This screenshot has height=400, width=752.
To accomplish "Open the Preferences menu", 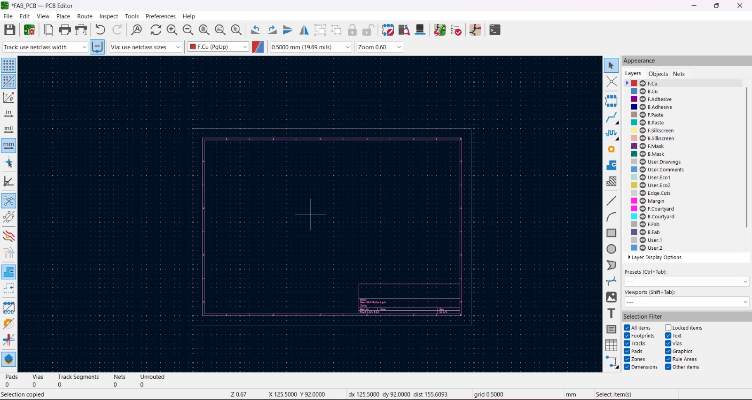I will tap(161, 16).
